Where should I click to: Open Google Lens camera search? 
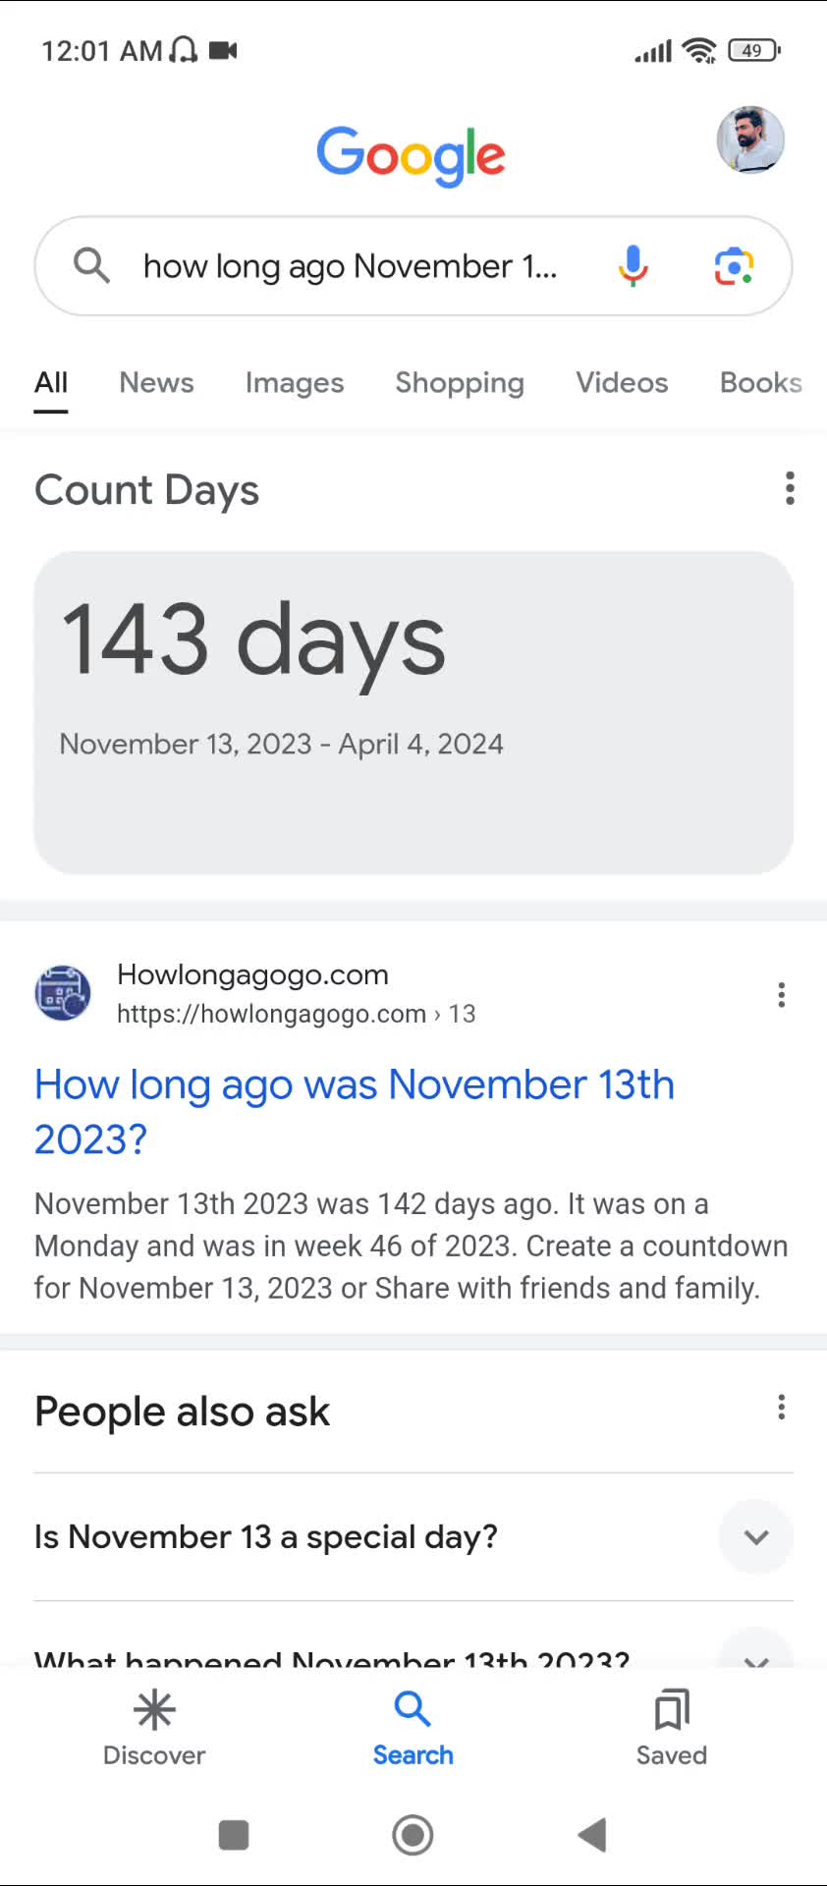point(734,266)
